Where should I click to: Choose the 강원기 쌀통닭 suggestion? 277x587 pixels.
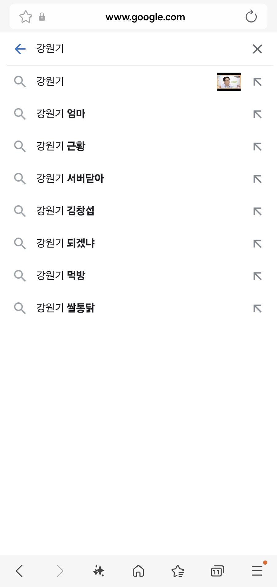pyautogui.click(x=66, y=308)
